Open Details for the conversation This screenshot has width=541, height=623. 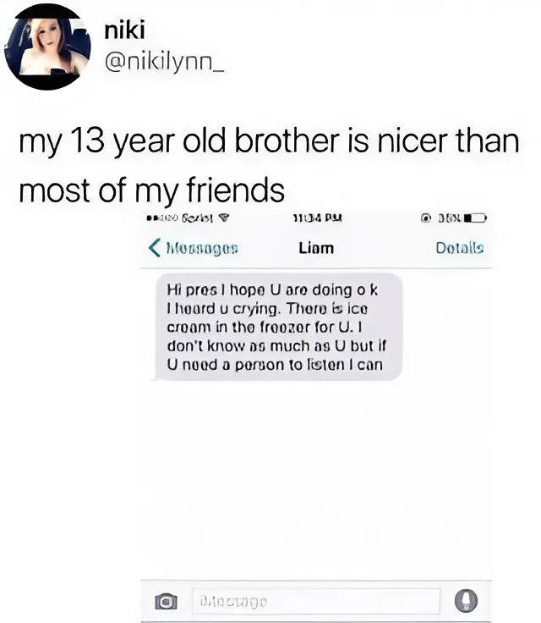click(460, 248)
